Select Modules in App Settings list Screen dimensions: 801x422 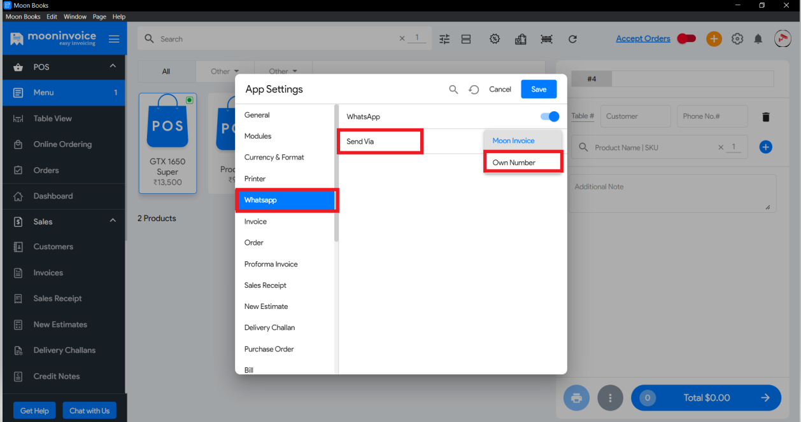[285, 136]
